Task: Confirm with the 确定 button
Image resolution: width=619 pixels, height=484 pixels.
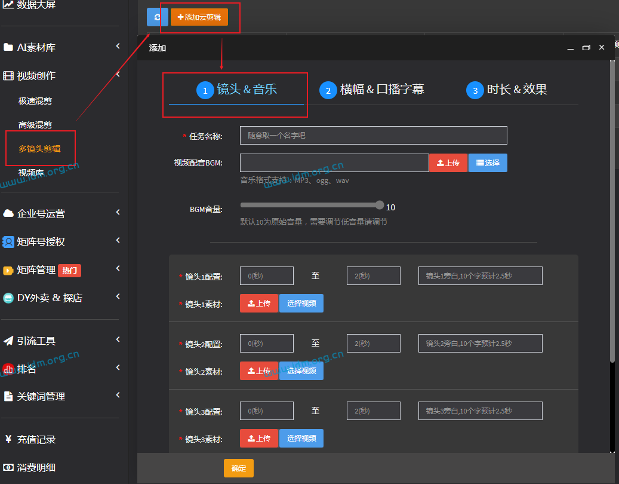Action: [238, 468]
